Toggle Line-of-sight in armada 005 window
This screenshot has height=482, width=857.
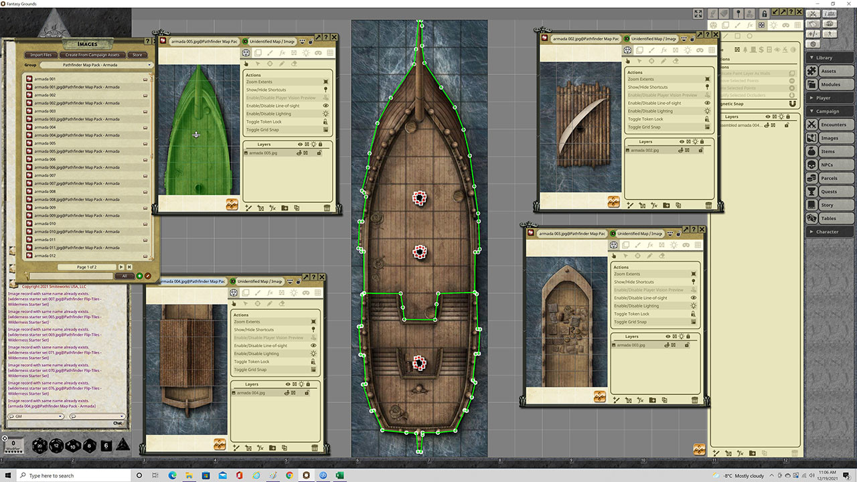click(272, 106)
